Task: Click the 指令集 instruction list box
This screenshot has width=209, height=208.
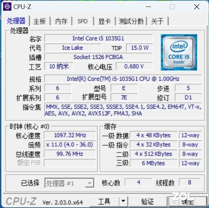Action: coord(123,110)
